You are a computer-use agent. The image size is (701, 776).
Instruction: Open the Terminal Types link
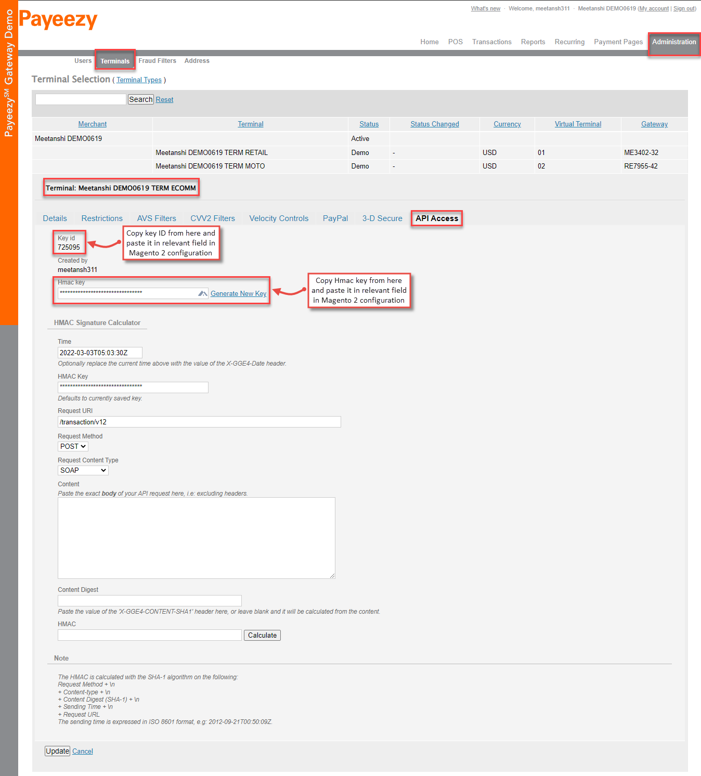click(x=138, y=80)
